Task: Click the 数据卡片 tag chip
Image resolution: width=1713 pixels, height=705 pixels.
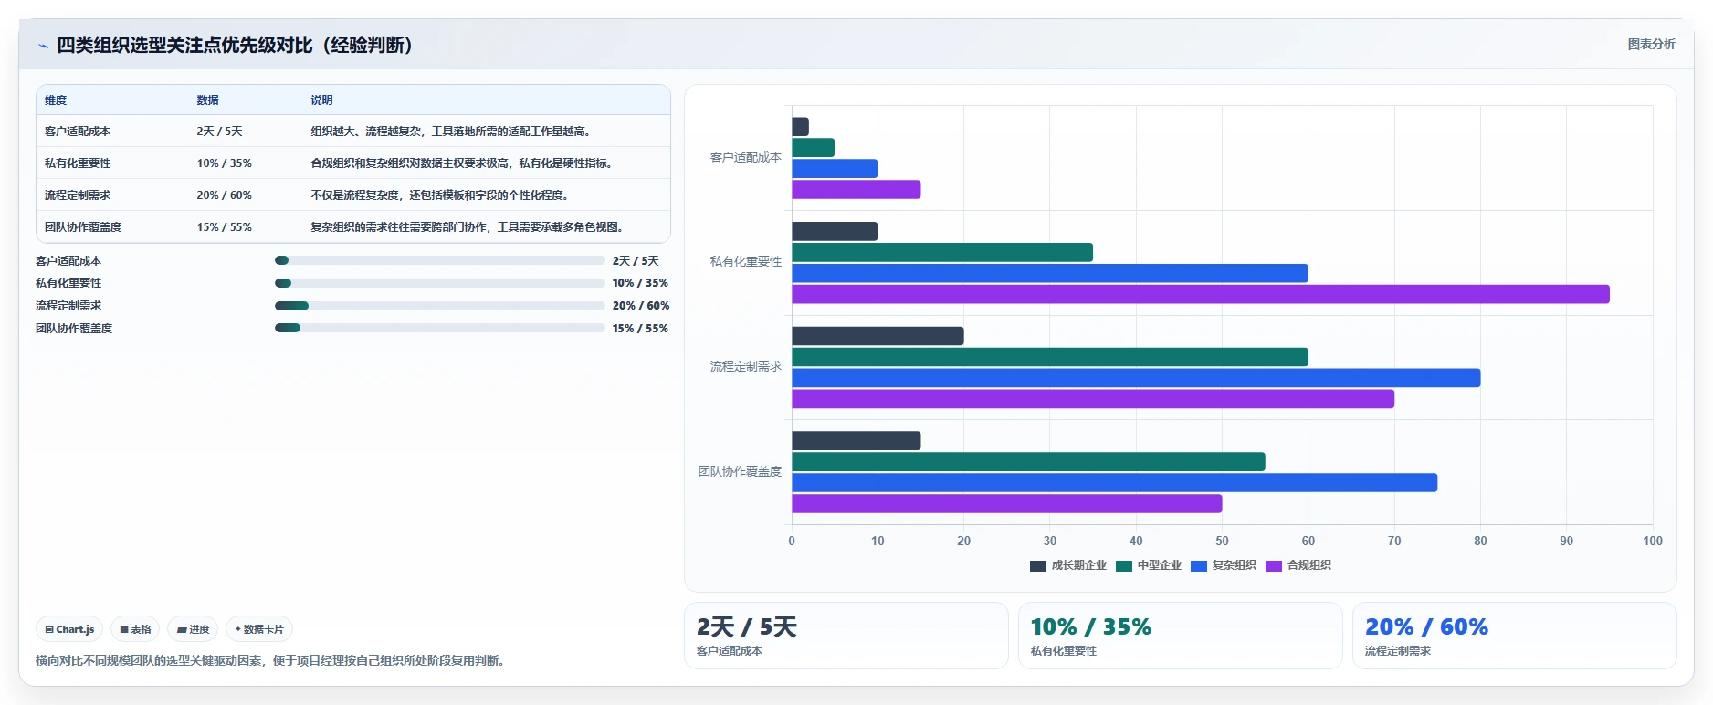Action: click(x=259, y=629)
